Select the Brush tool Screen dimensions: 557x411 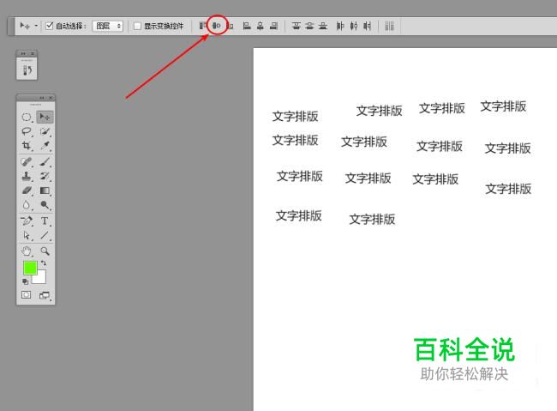[45, 162]
